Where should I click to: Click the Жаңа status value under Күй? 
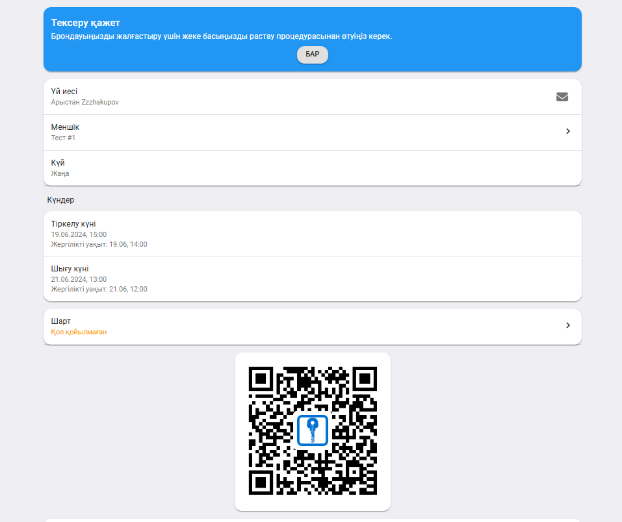[60, 173]
